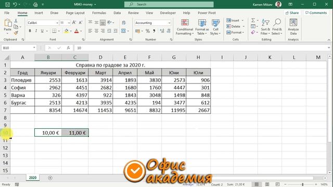Viewport: 333px width, 187px height.
Task: Click the Cut scissors icon
Action: tap(16, 21)
